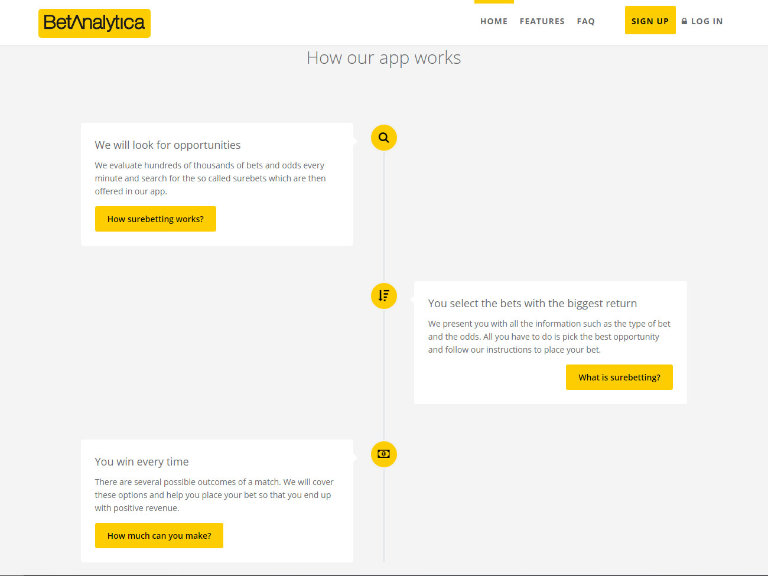Click the 'How surebetting works?' button
The image size is (768, 576).
[155, 219]
